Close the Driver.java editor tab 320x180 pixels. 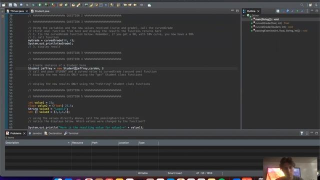click(x=26, y=11)
